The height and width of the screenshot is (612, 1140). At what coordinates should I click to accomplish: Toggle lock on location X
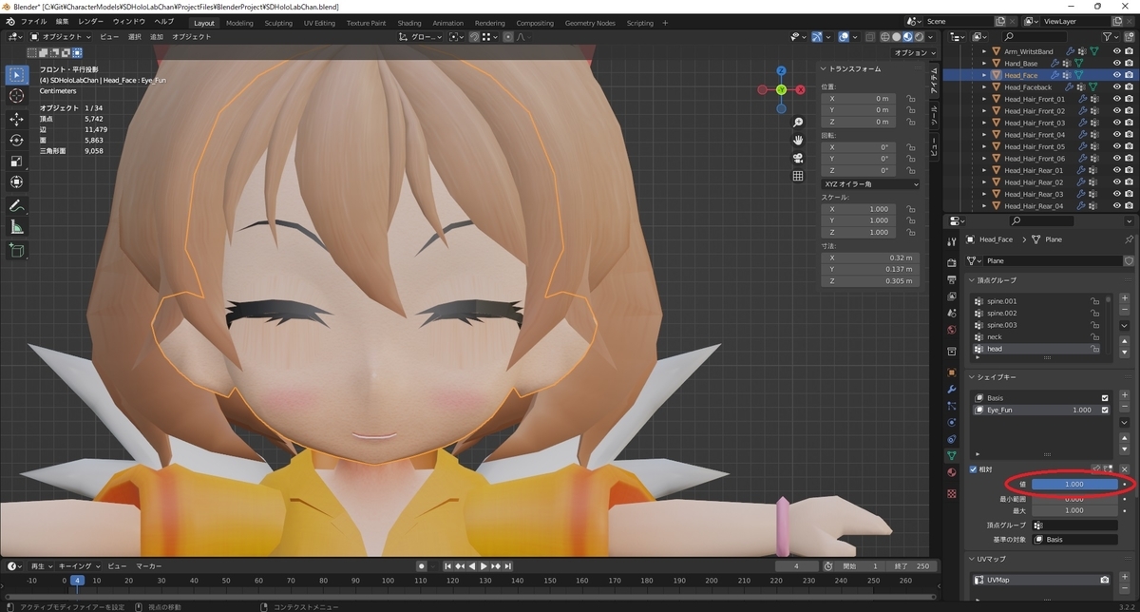pos(911,98)
